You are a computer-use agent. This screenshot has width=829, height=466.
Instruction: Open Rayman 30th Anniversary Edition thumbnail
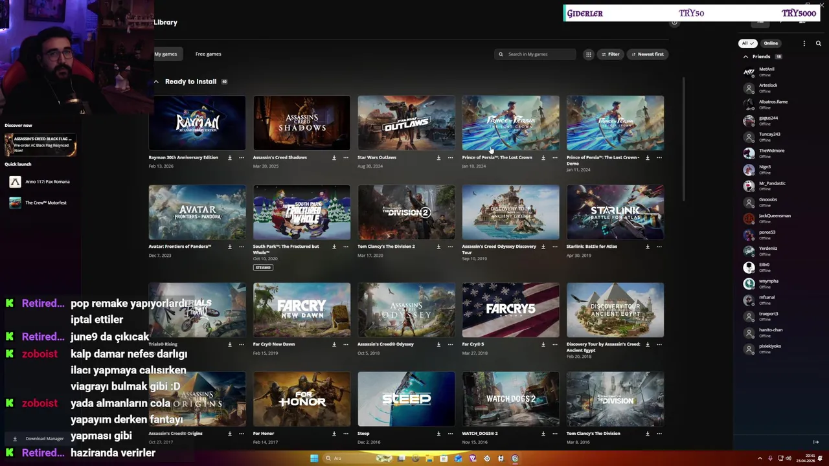(x=197, y=123)
